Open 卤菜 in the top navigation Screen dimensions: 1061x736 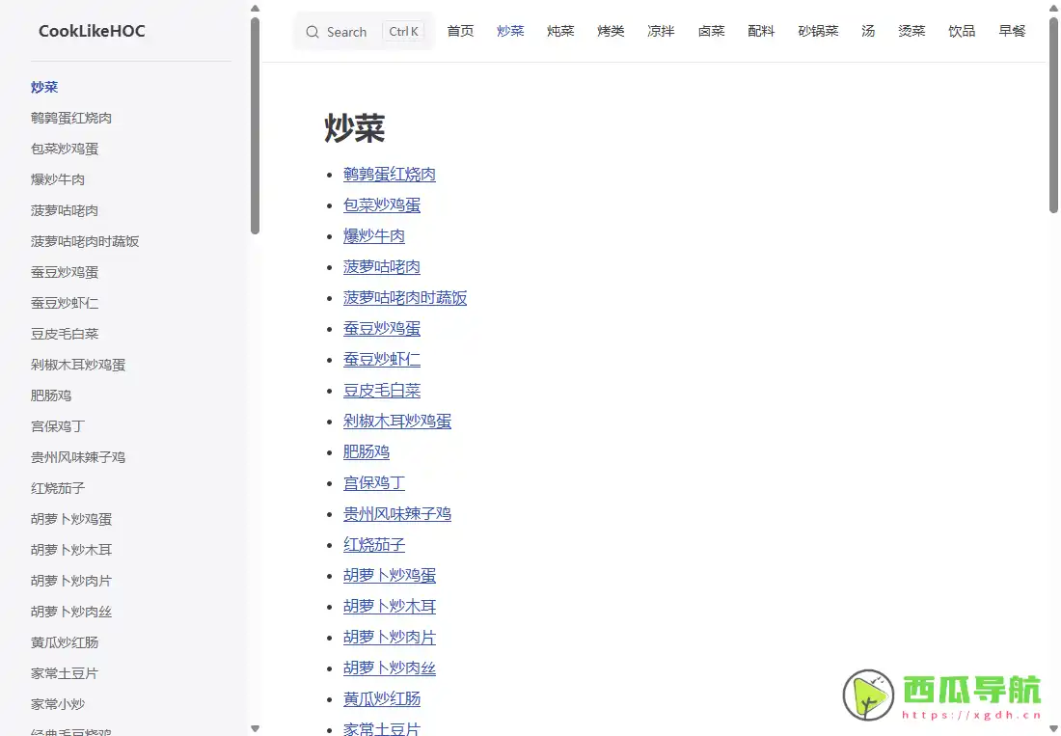click(x=711, y=31)
